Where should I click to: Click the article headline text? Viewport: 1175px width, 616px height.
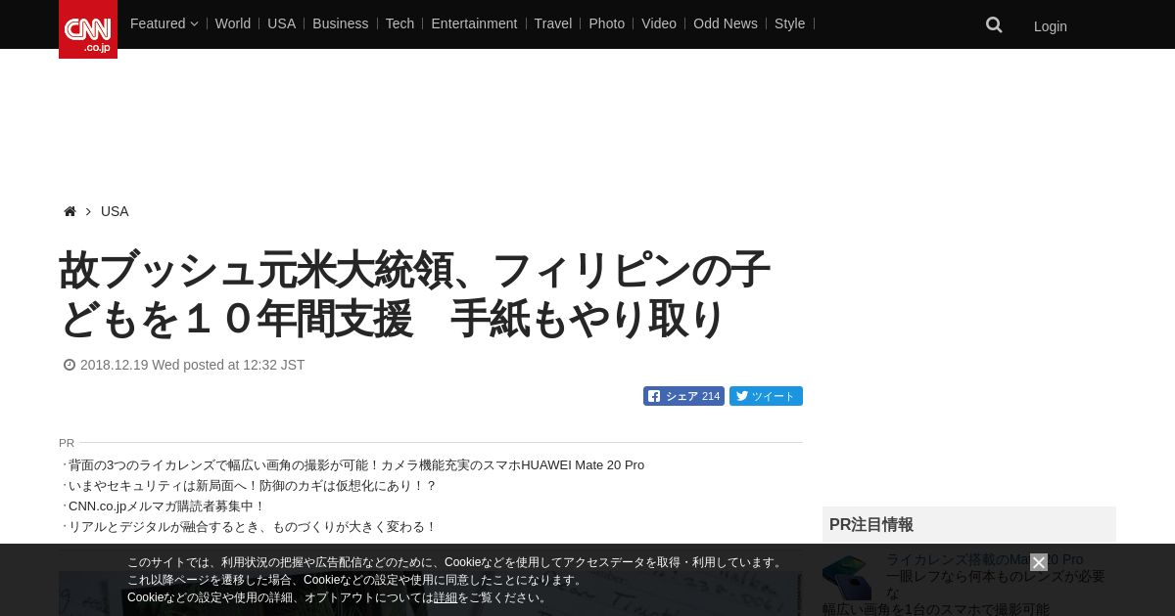point(415,294)
